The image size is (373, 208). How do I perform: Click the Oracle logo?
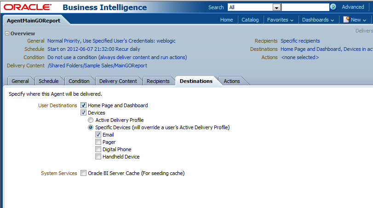(x=28, y=7)
